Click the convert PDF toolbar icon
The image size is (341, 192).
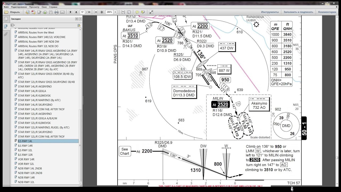coord(33,12)
